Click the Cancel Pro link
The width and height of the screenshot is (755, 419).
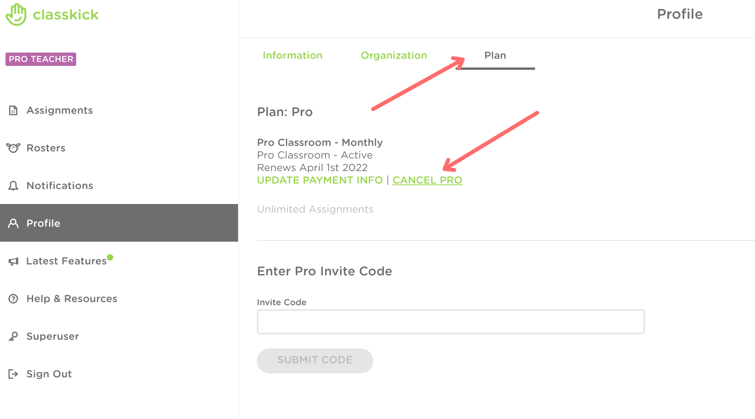click(427, 180)
